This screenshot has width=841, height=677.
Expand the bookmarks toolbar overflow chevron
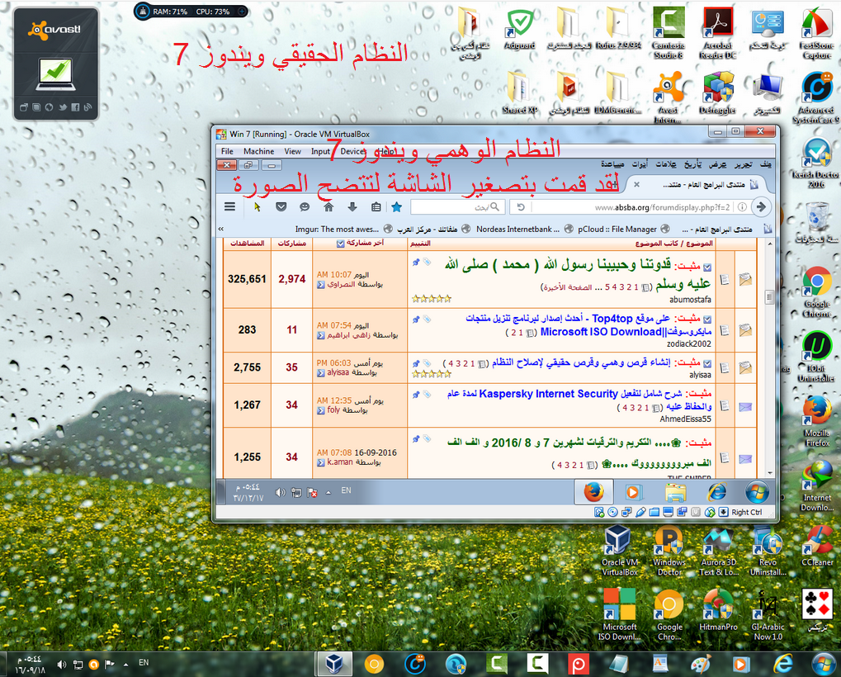(x=221, y=229)
